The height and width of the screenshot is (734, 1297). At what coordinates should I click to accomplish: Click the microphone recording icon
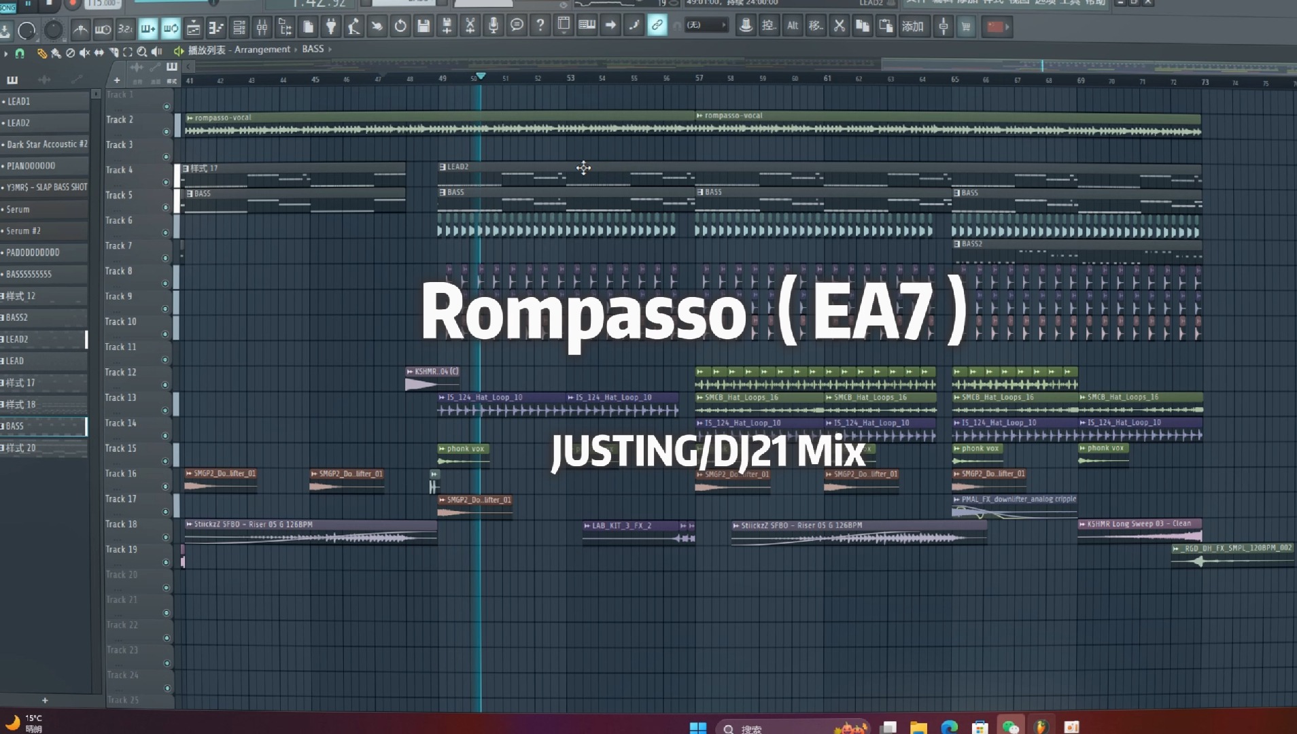tap(494, 26)
